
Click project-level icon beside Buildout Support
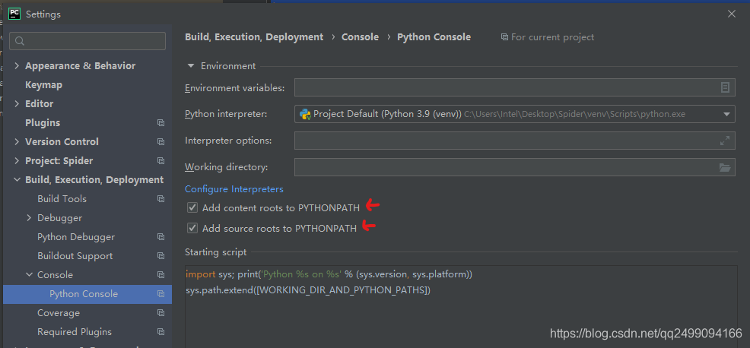160,256
